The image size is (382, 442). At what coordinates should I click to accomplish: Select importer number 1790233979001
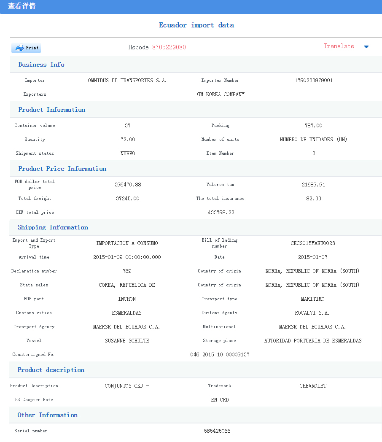(313, 81)
